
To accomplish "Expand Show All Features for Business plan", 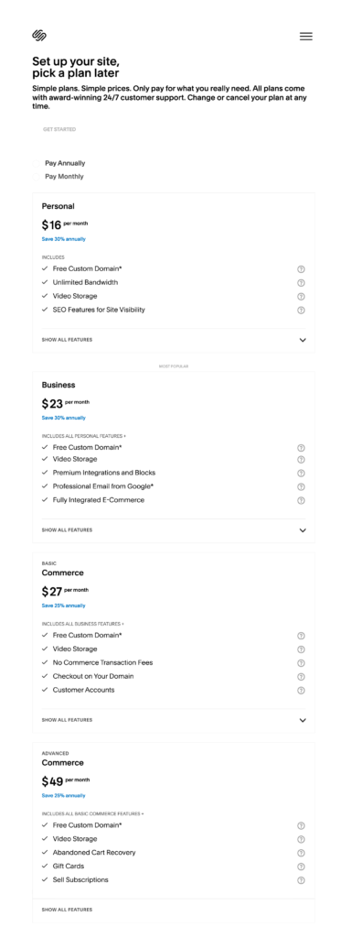I will coord(174,530).
